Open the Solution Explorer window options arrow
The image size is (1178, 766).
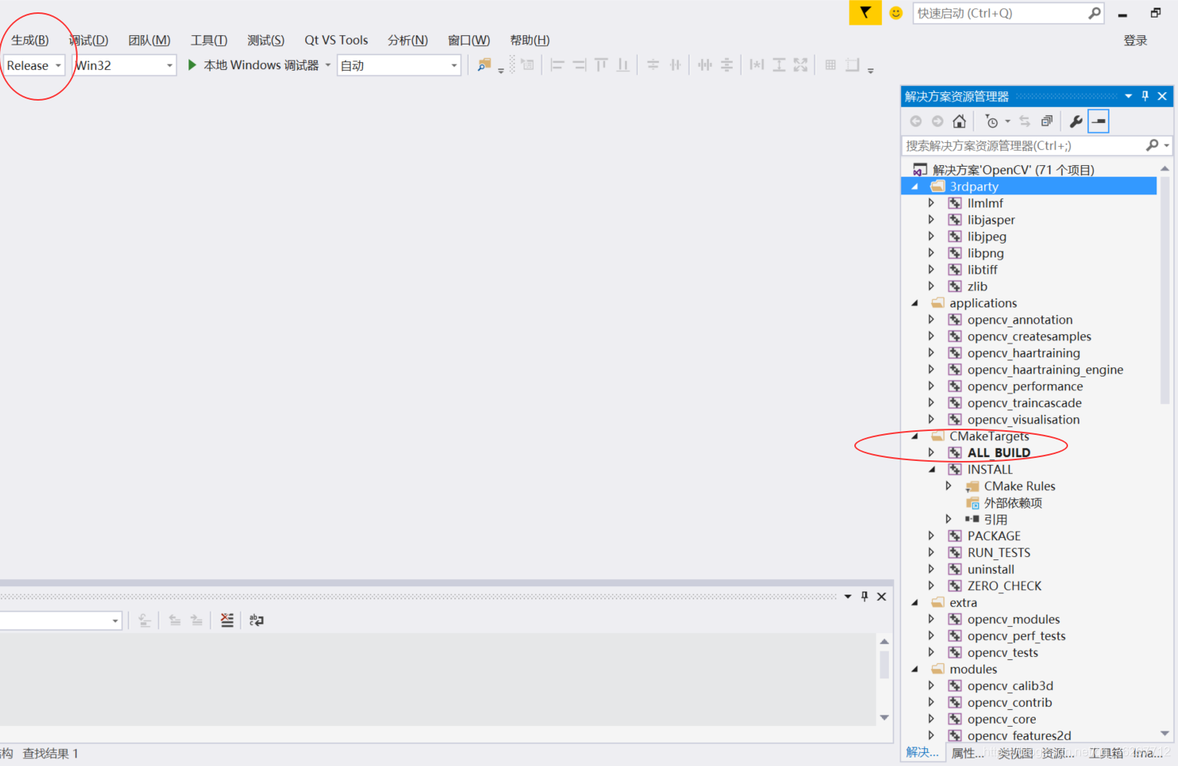pos(1128,96)
